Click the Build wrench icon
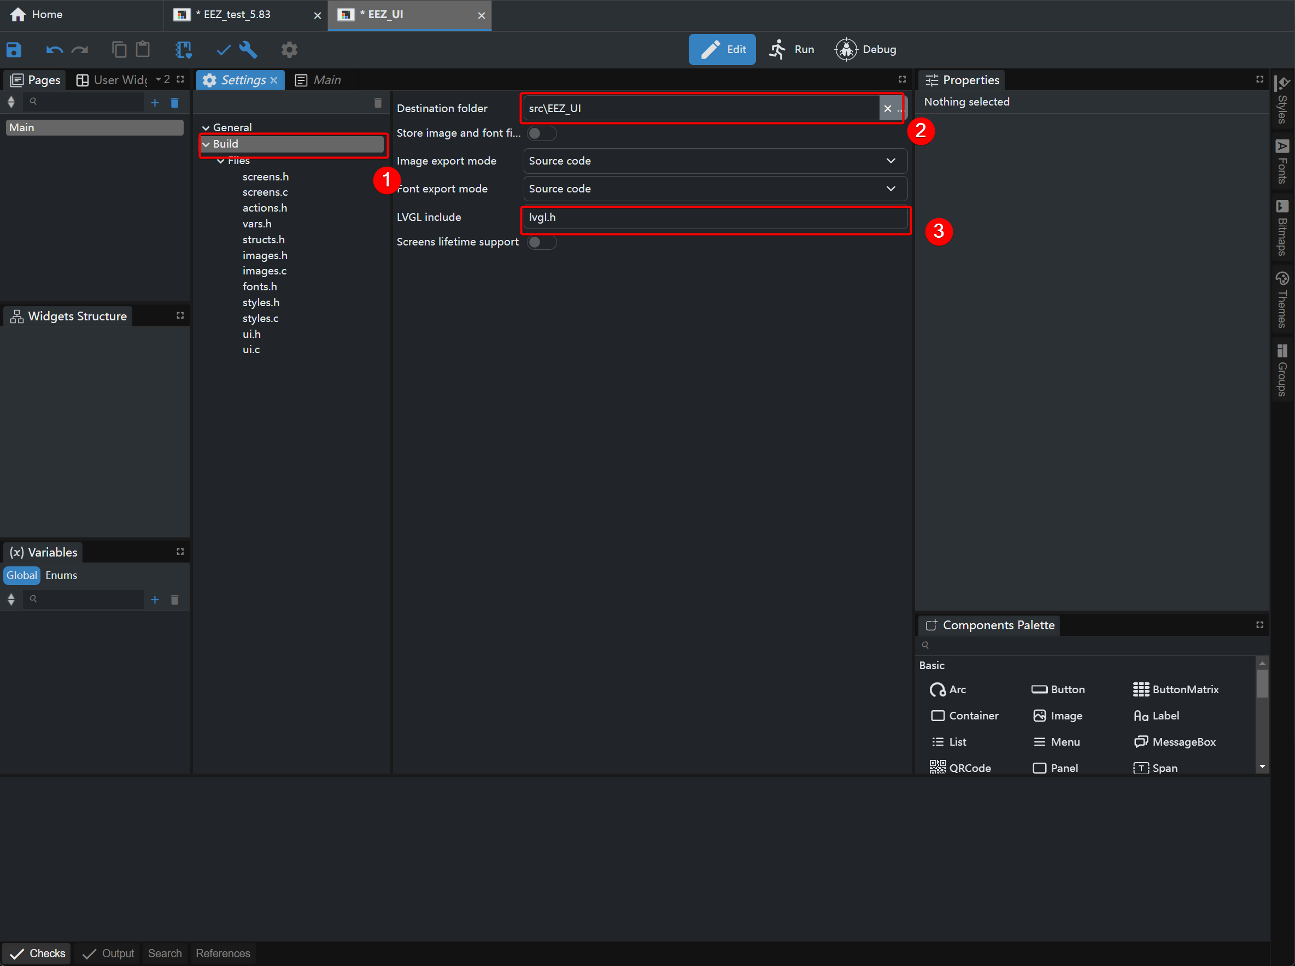Viewport: 1295px width, 966px height. [x=249, y=50]
